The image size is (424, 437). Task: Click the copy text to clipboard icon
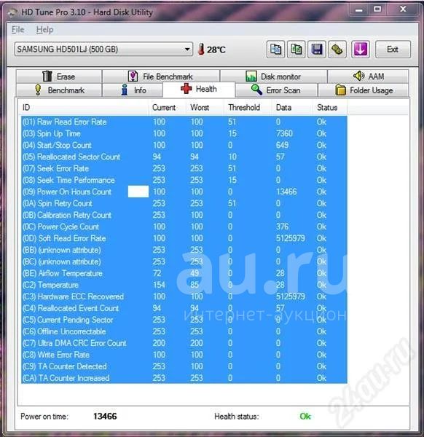coord(275,50)
